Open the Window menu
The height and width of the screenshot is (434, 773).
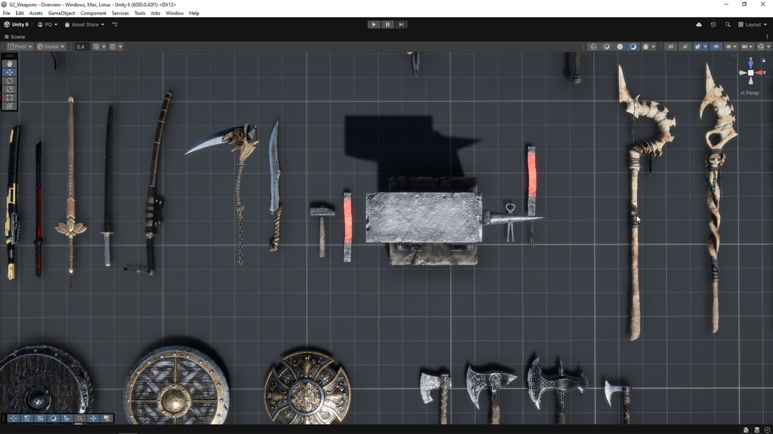[175, 13]
